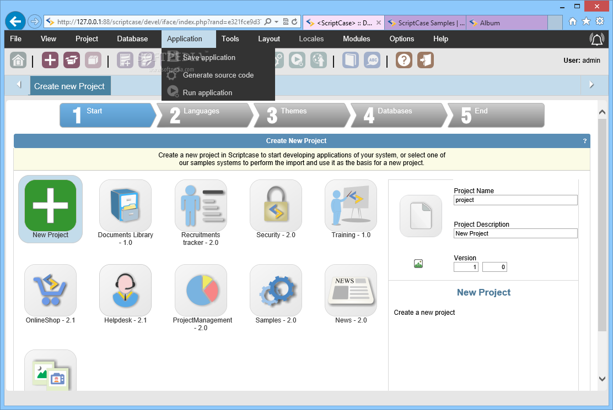Image resolution: width=613 pixels, height=410 pixels.
Task: Click the minor Version number field
Action: (494, 267)
